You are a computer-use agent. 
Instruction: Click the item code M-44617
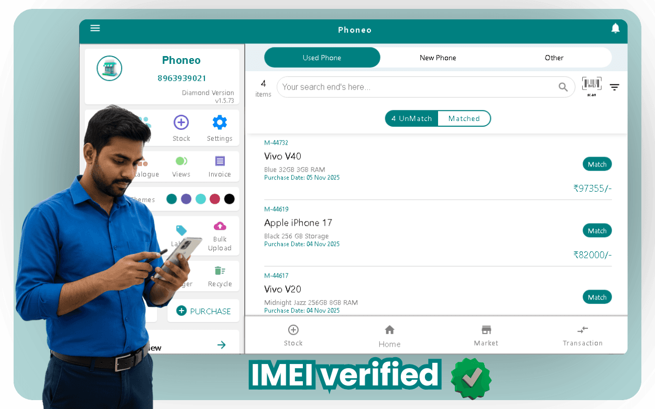tap(276, 275)
